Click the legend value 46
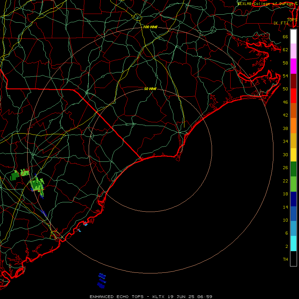Viewport: 299px width, 299px height. pyautogui.click(x=285, y=102)
